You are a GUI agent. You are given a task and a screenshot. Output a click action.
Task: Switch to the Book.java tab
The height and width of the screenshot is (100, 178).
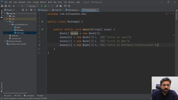(44, 10)
